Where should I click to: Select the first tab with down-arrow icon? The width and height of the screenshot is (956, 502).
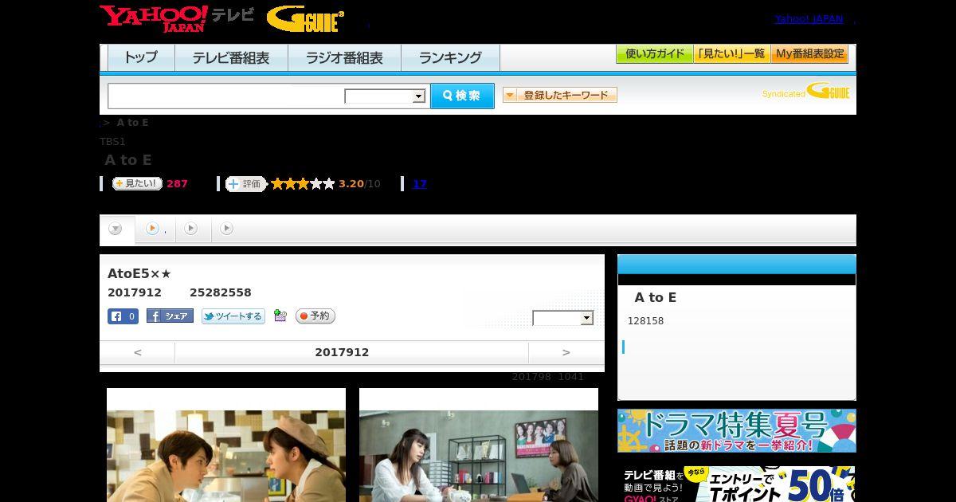pos(116,229)
